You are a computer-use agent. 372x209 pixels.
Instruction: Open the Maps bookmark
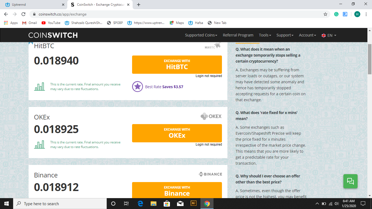[x=177, y=23]
